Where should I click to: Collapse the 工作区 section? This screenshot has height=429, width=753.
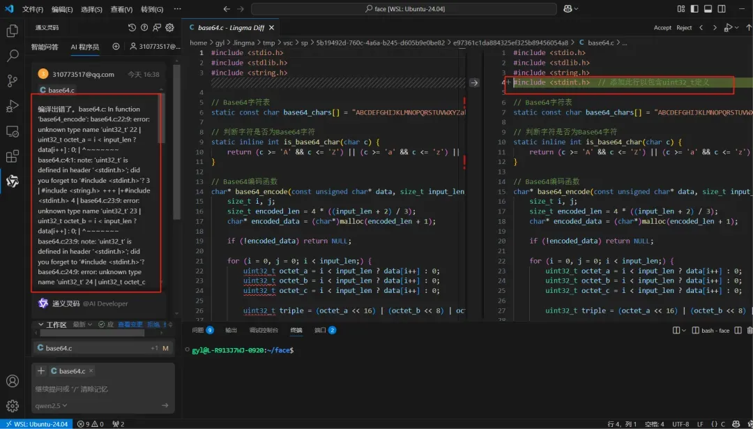tap(40, 324)
